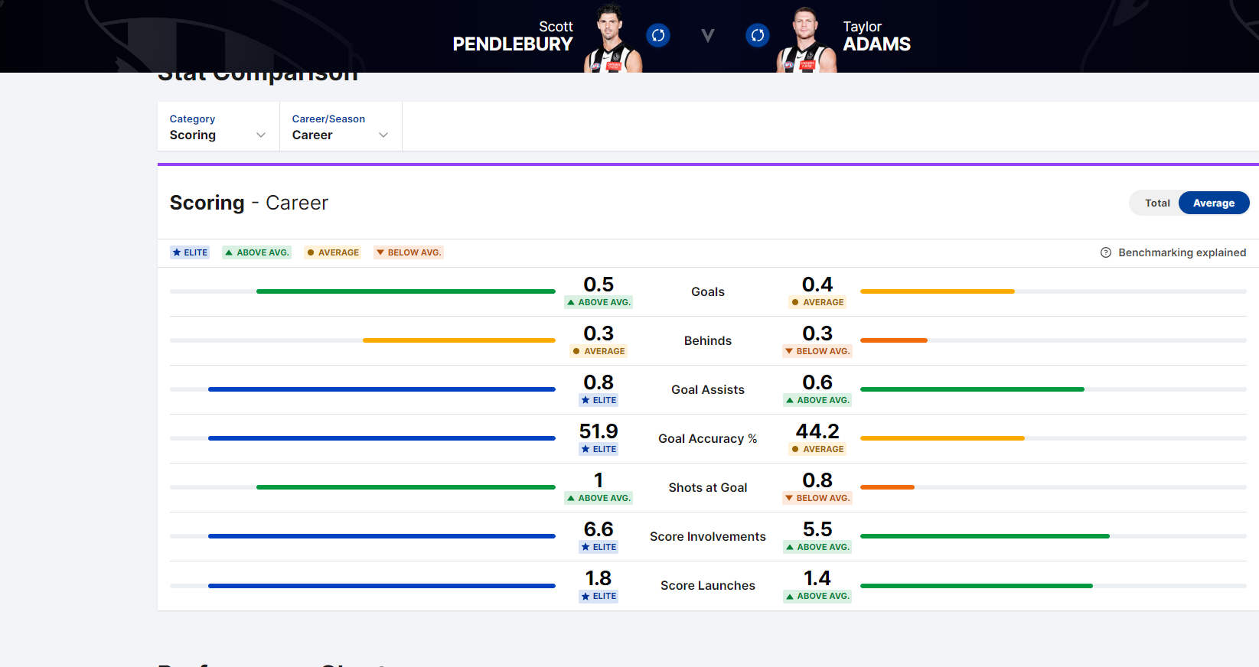Screen dimensions: 1259x667
Task: Click Pendlebury's 51.9 goal accuracy value
Action: [x=599, y=431]
